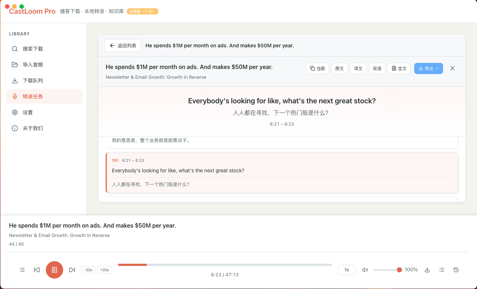Click the download icon in the player bar
This screenshot has width=477, height=289.
pyautogui.click(x=427, y=270)
